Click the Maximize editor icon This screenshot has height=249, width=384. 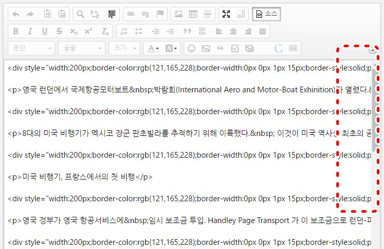click(x=226, y=14)
